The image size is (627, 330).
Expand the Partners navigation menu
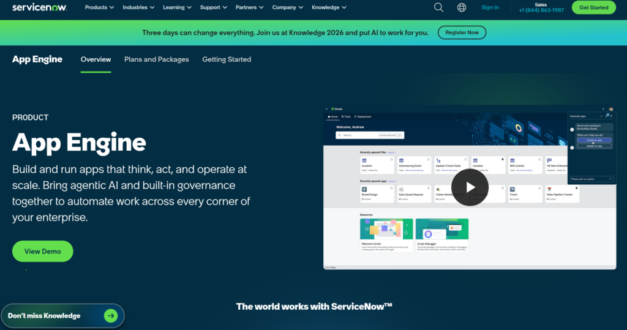pyautogui.click(x=250, y=7)
